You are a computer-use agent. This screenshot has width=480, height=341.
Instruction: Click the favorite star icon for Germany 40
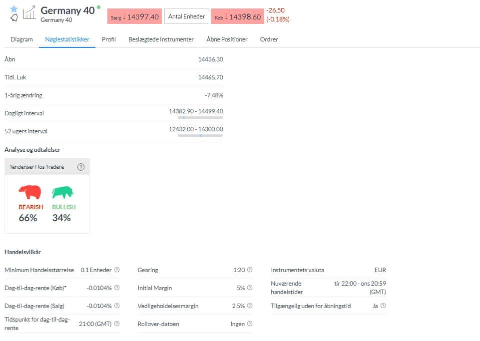coord(14,9)
